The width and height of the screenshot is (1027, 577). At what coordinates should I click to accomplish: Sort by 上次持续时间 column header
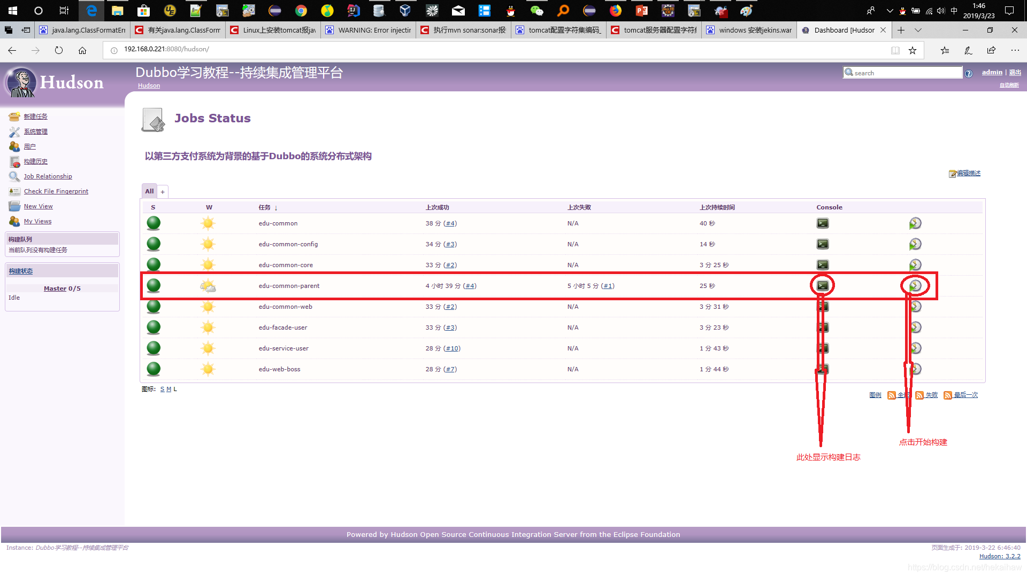(x=717, y=207)
